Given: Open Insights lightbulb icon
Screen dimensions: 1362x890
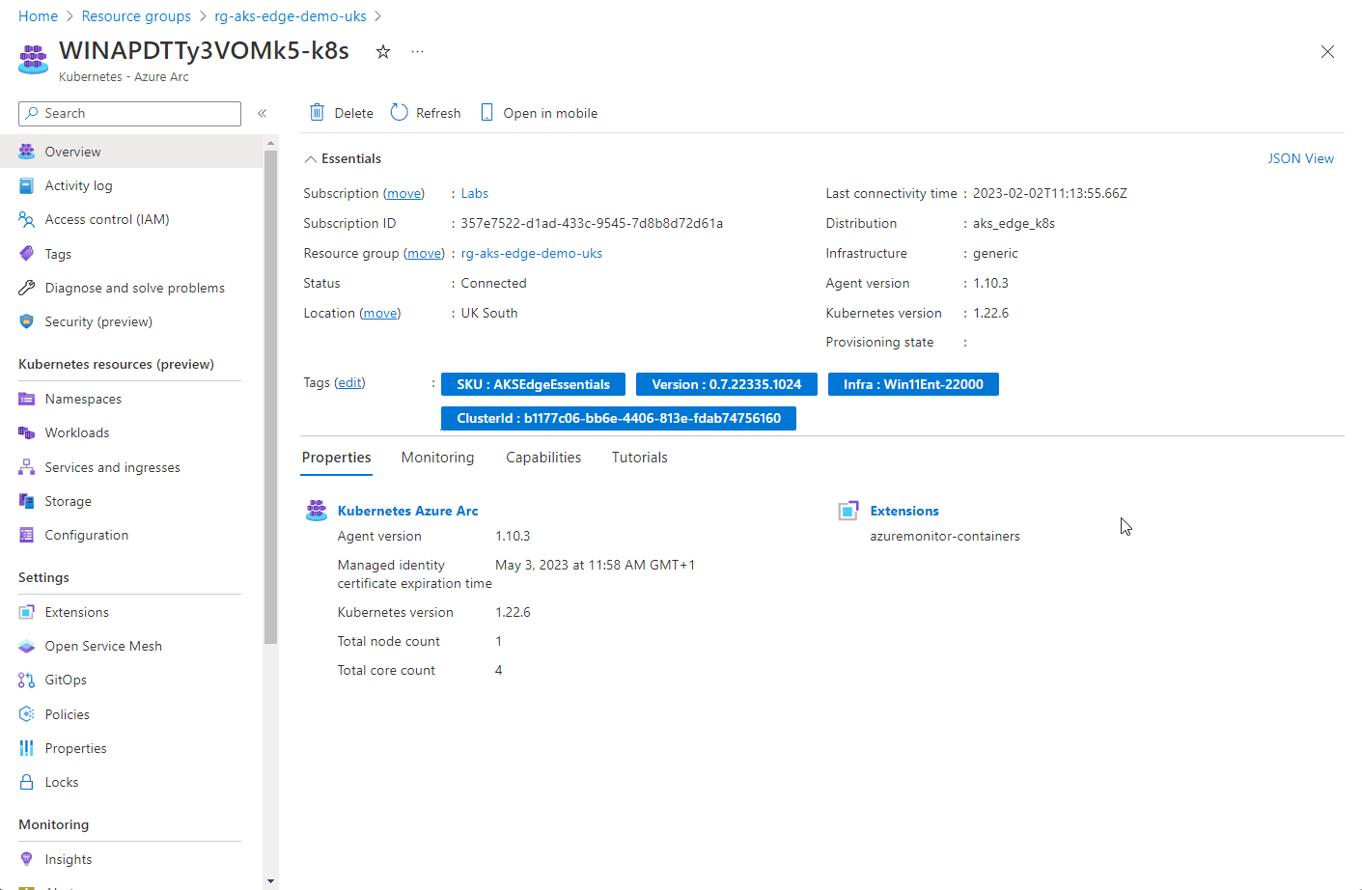Looking at the screenshot, I should click(27, 859).
